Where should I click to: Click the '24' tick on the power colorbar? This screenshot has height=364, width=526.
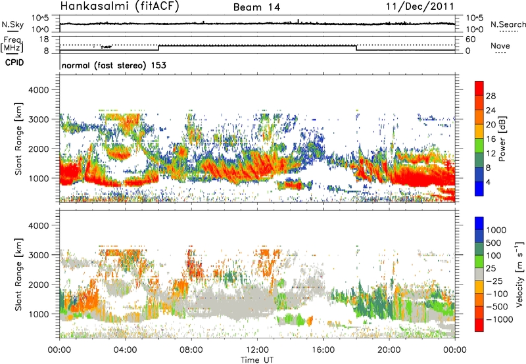coord(490,110)
